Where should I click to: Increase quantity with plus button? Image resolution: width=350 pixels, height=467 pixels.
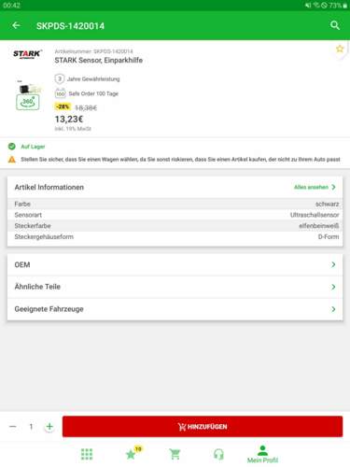[49, 426]
